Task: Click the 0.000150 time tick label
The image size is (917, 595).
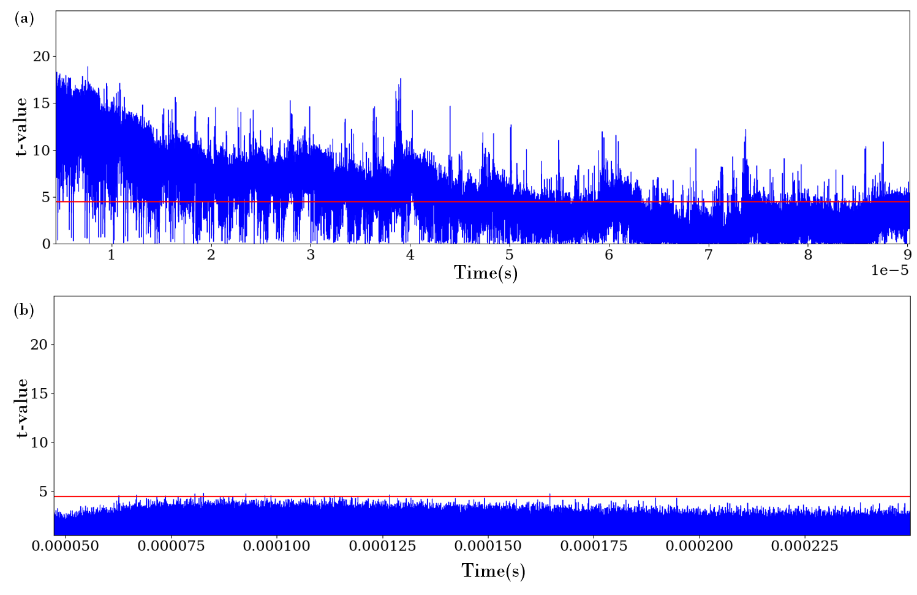Action: point(488,545)
